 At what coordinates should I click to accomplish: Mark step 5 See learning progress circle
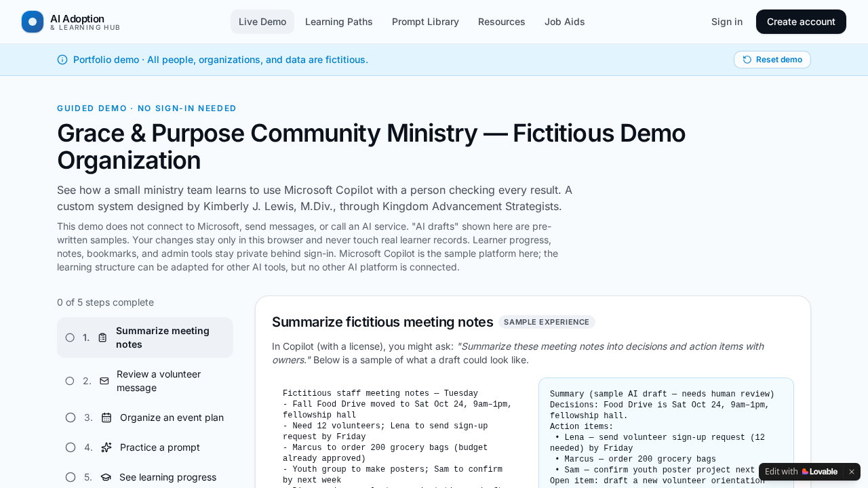point(71,477)
